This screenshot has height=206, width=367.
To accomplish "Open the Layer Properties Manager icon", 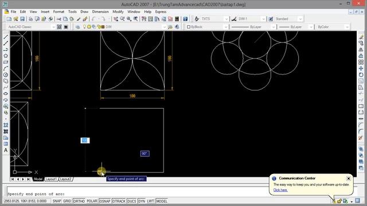I will click(x=77, y=27).
